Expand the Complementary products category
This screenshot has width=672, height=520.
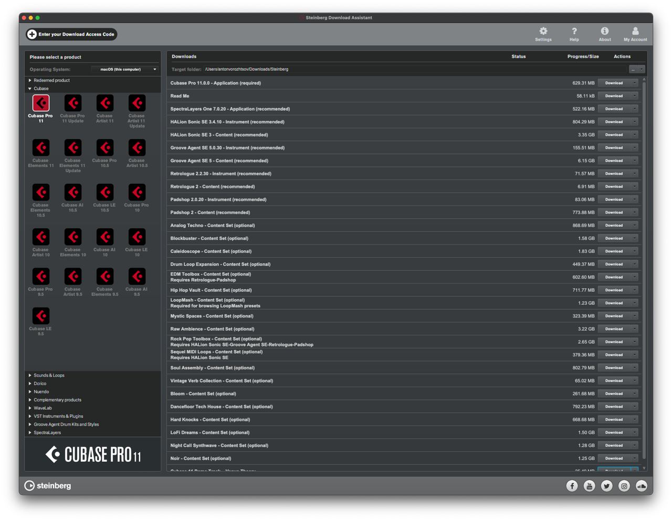pos(30,400)
